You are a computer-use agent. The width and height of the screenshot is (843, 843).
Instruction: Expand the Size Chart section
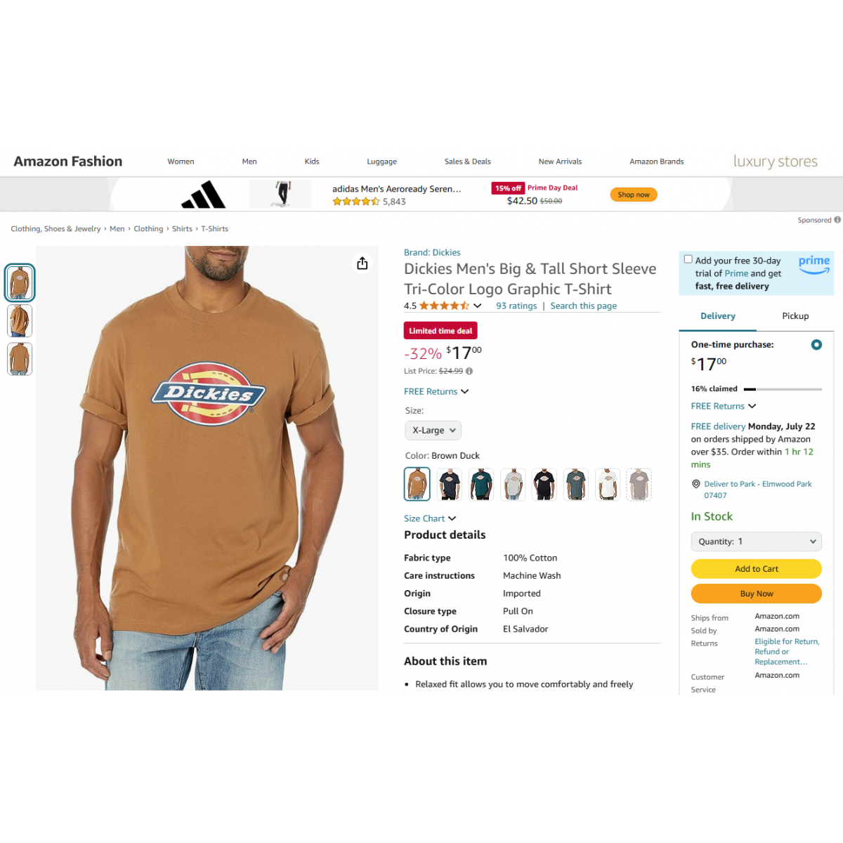(x=430, y=518)
